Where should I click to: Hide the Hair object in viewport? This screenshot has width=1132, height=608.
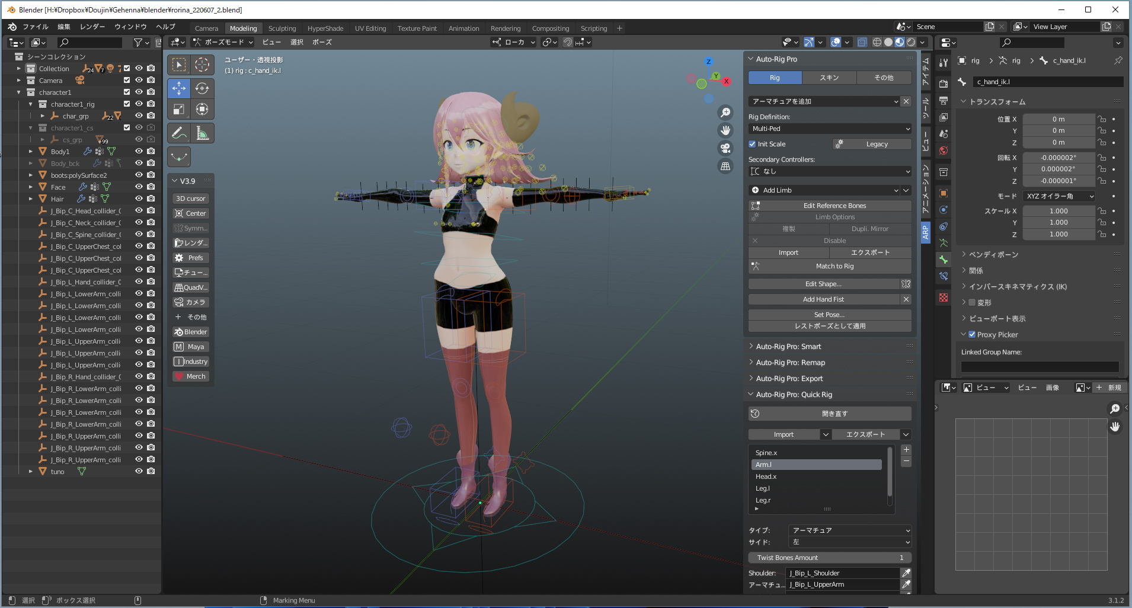coord(139,199)
